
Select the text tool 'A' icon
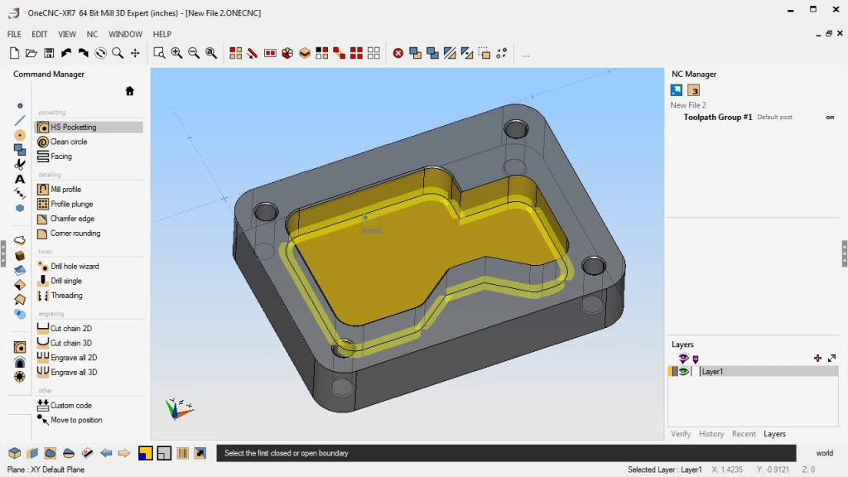(20, 179)
